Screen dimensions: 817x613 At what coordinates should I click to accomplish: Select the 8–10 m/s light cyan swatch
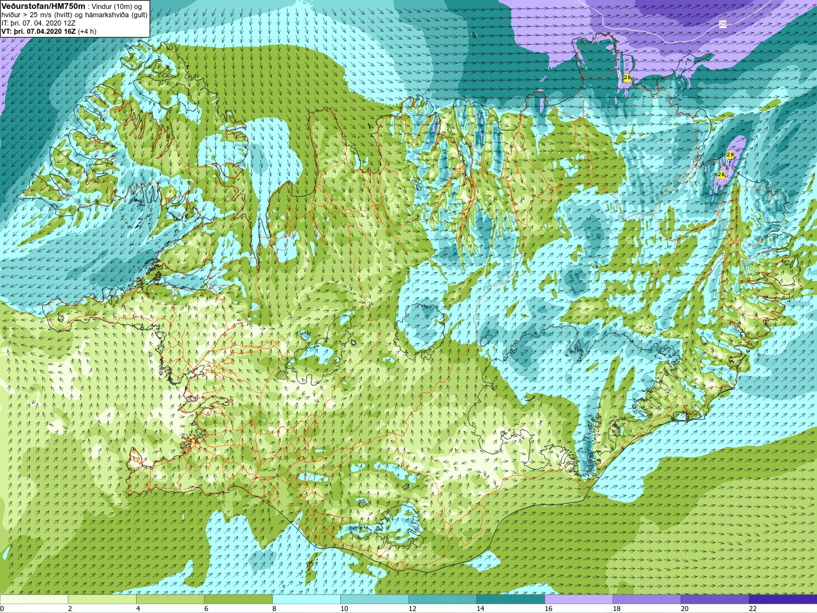[306, 600]
